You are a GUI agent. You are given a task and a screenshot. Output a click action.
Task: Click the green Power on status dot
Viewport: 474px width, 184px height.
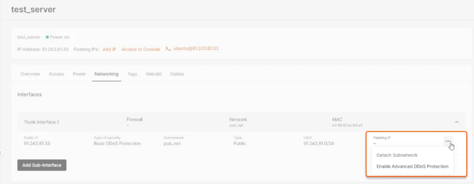(47, 37)
